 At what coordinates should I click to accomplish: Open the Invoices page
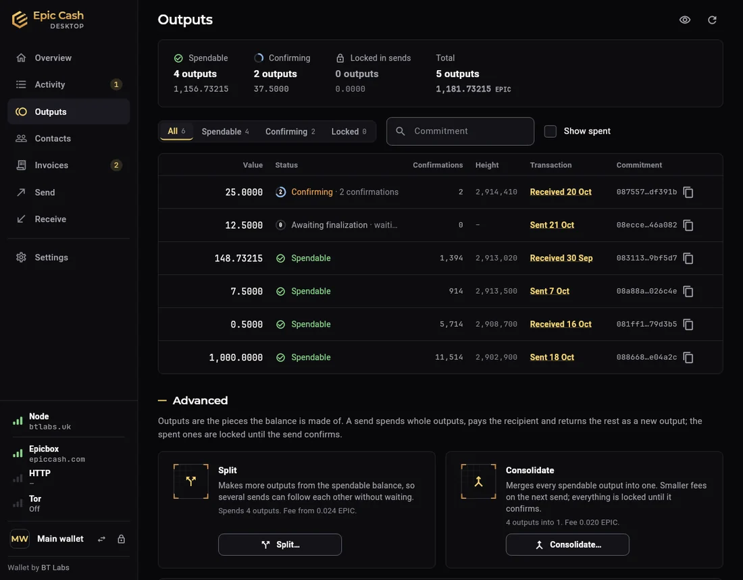coord(69,165)
